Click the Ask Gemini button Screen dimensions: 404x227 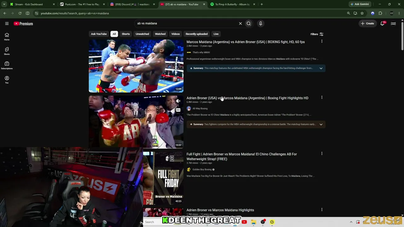point(359,4)
